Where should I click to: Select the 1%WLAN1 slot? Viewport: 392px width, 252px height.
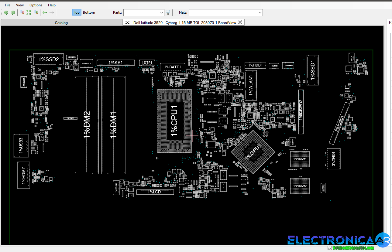(x=251, y=85)
